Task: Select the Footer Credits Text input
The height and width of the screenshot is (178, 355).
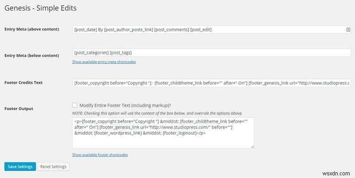Action: tap(211, 83)
